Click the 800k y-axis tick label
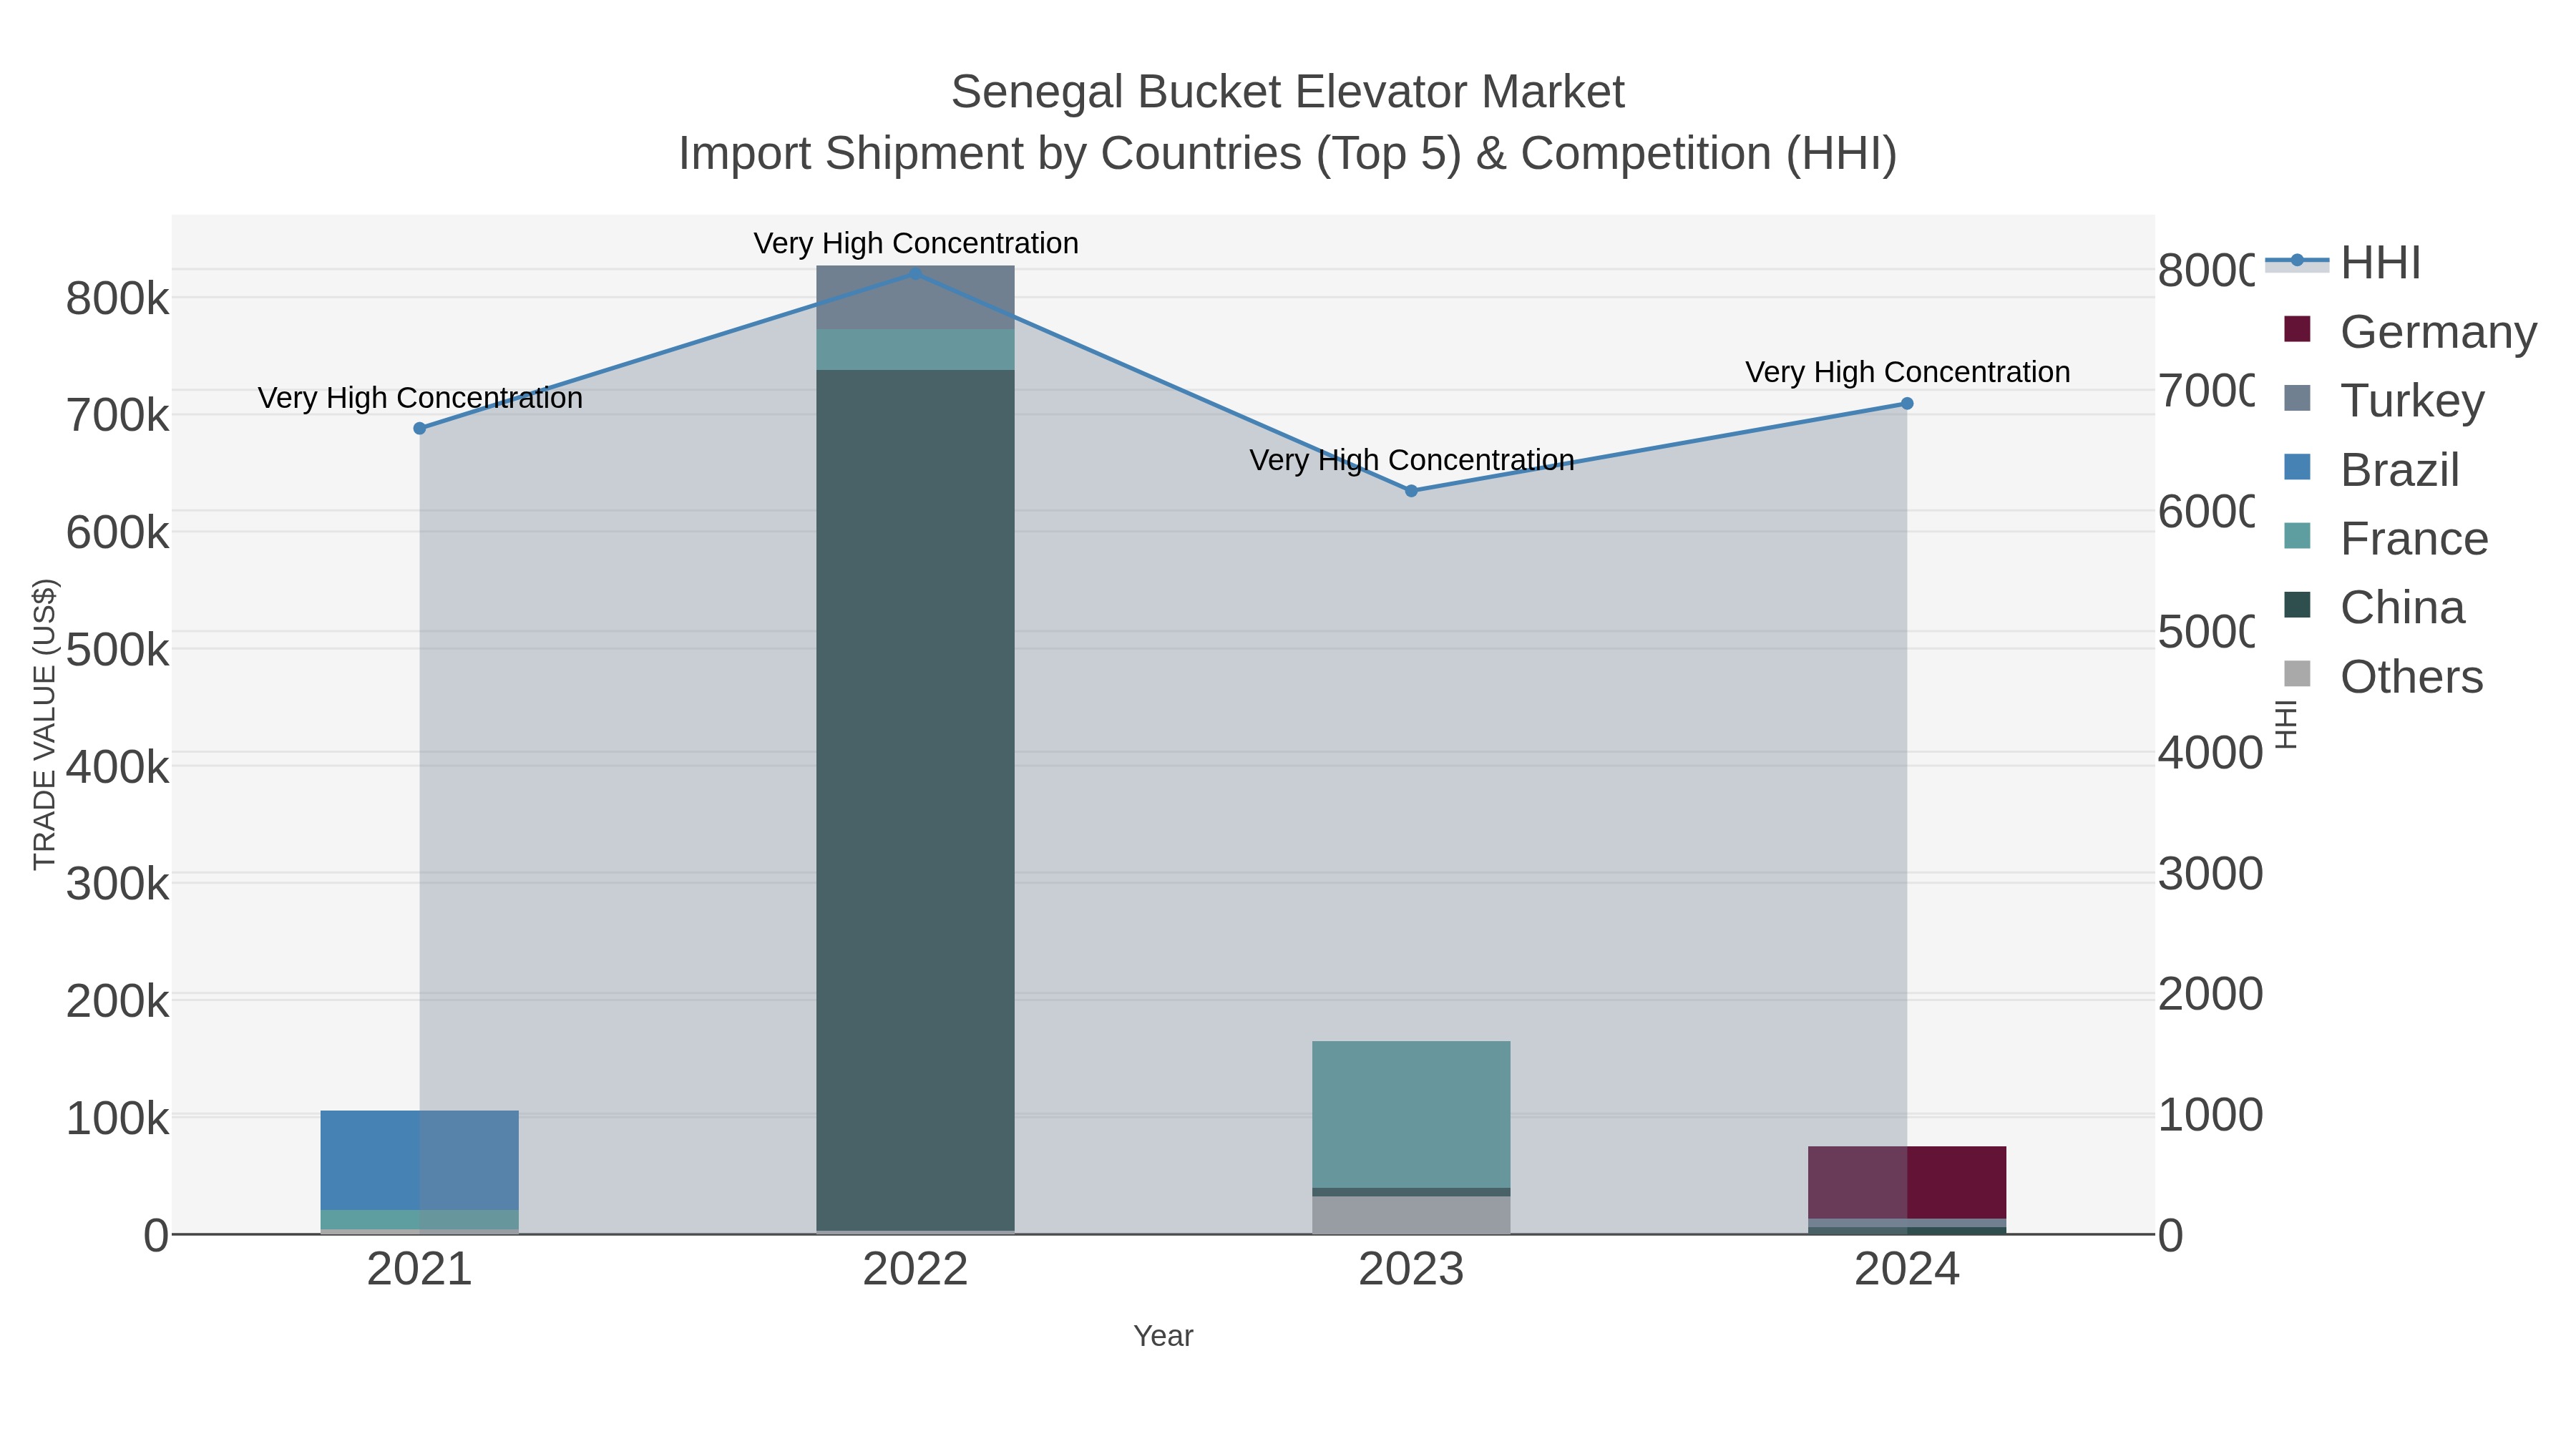Image resolution: width=2576 pixels, height=1449 pixels. click(x=118, y=298)
